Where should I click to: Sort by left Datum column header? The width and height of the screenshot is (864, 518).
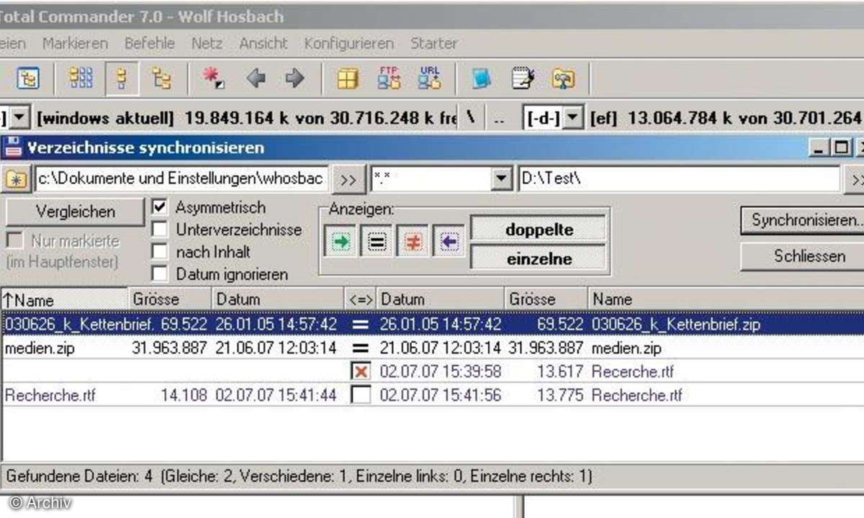pyautogui.click(x=278, y=299)
